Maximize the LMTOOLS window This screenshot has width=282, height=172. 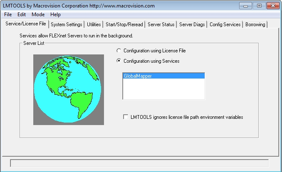[259, 5]
